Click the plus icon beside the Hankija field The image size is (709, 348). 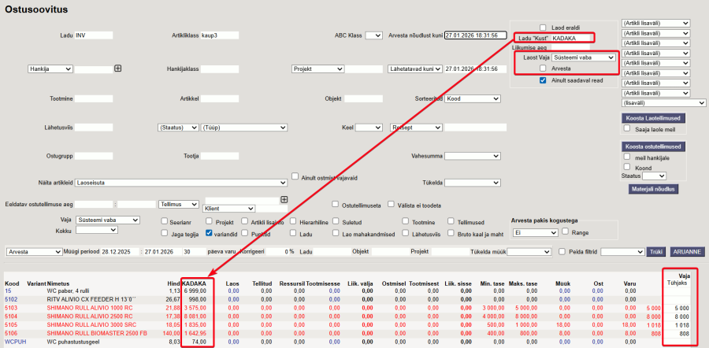point(118,68)
